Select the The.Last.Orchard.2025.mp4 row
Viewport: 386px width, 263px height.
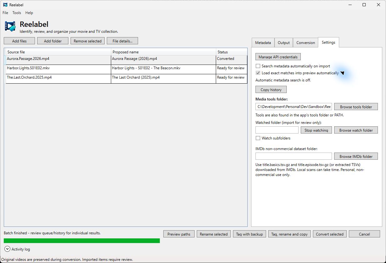click(126, 79)
